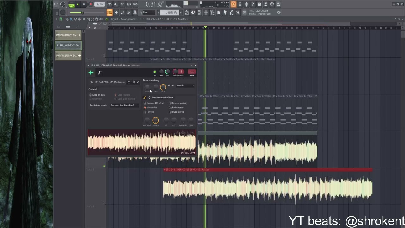This screenshot has width=405, height=228.
Task: Select the playlist delete tool
Action: coord(76,19)
